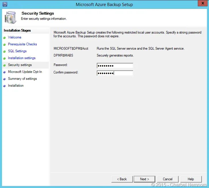Click green bullet beside Installation settings
The height and width of the screenshot is (188, 209).
pyautogui.click(x=4, y=58)
